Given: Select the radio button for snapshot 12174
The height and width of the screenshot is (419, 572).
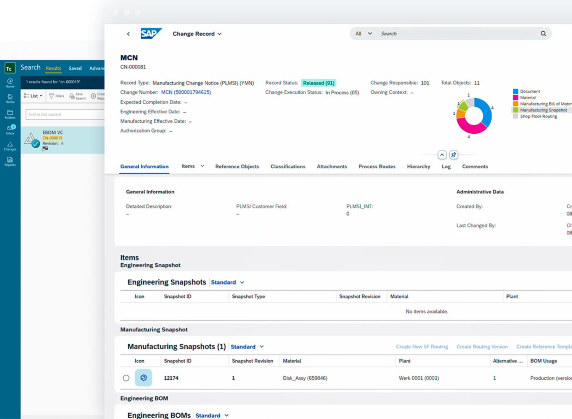Looking at the screenshot, I should pyautogui.click(x=126, y=378).
